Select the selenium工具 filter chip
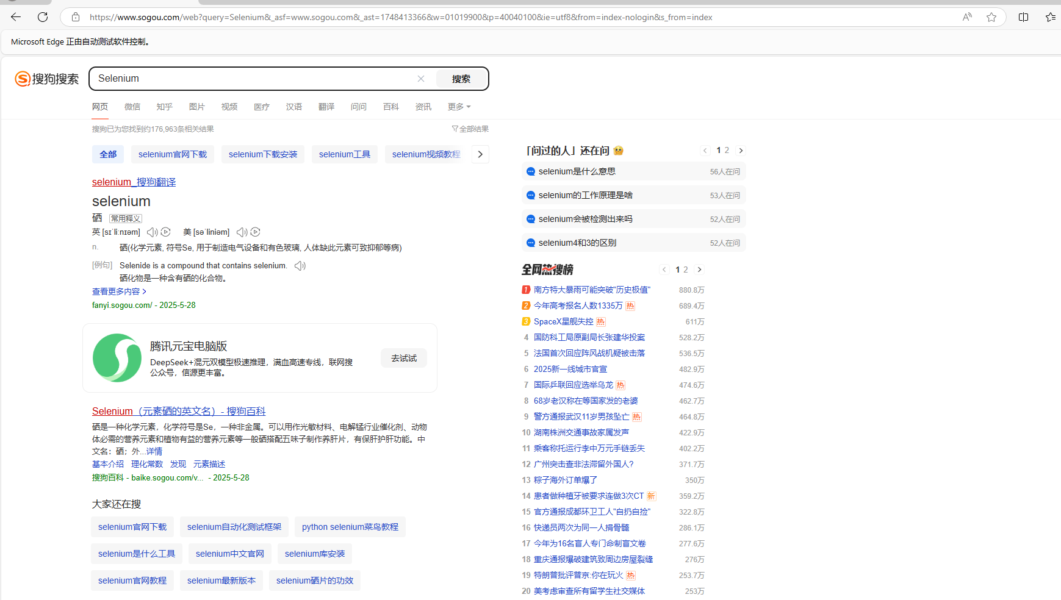 pos(345,154)
